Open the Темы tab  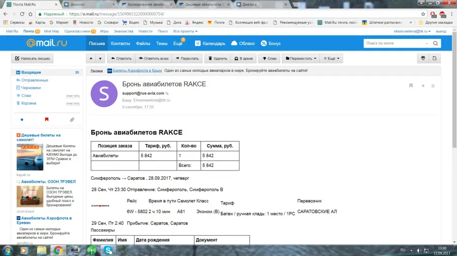[161, 43]
